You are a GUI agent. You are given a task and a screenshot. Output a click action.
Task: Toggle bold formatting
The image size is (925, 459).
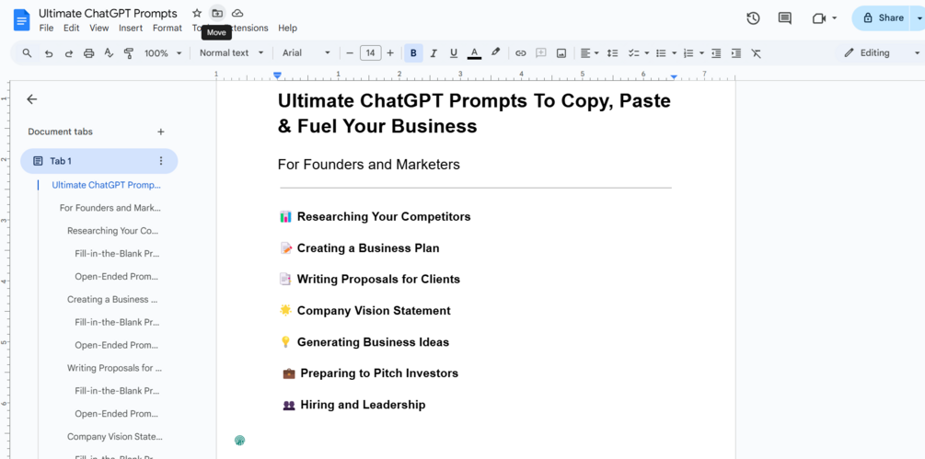pyautogui.click(x=413, y=53)
